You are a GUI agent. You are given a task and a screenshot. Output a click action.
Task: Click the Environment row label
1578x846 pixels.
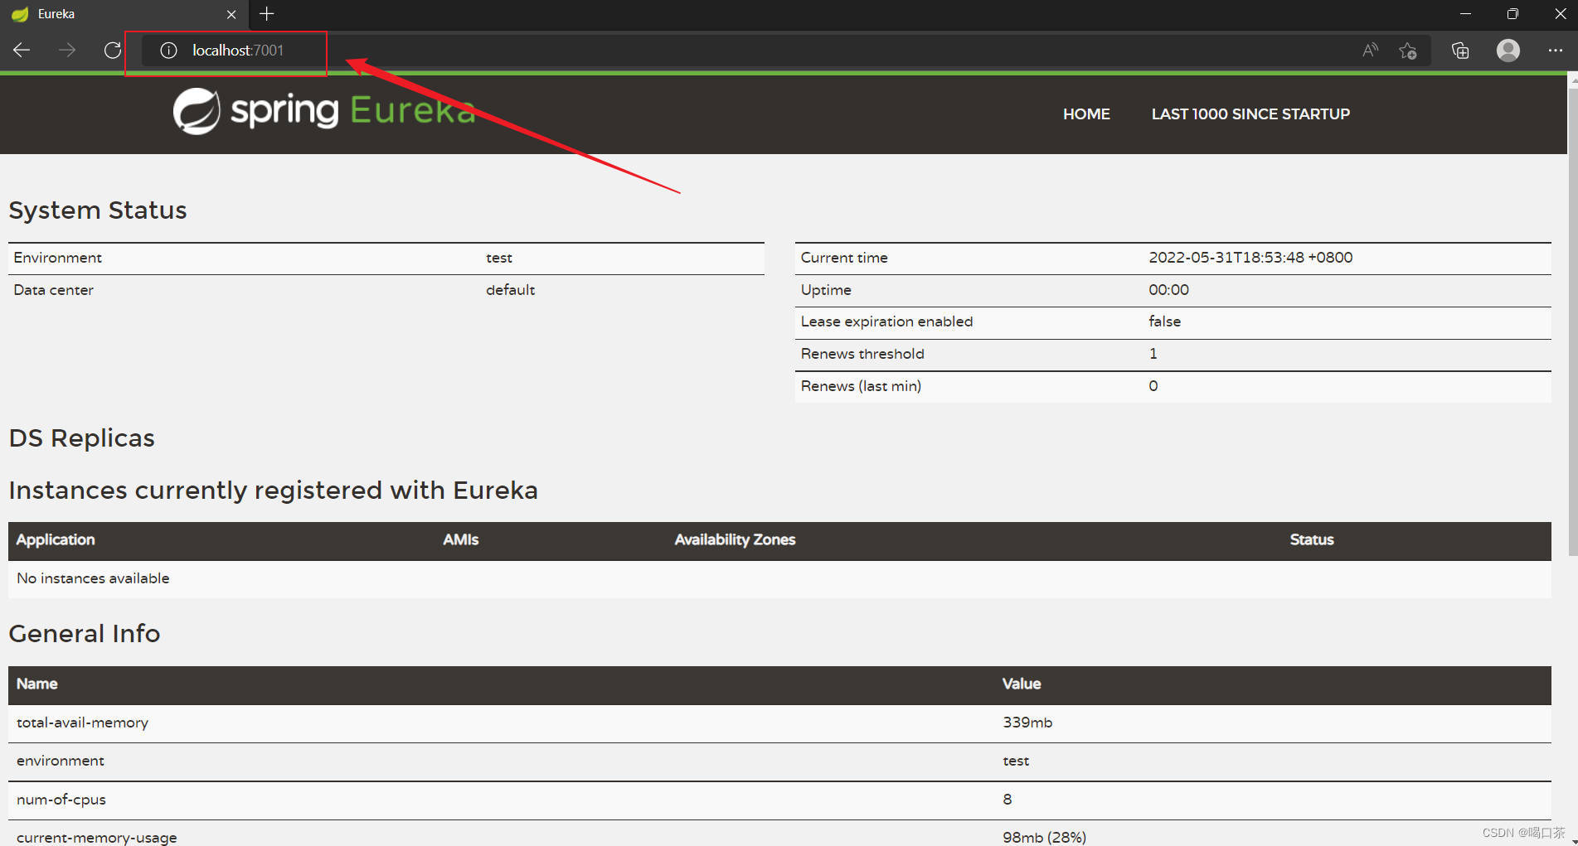pos(57,258)
